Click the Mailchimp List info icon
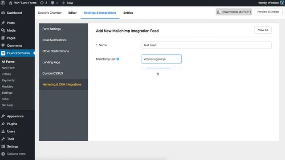This screenshot has height=160, width=285. click(118, 59)
